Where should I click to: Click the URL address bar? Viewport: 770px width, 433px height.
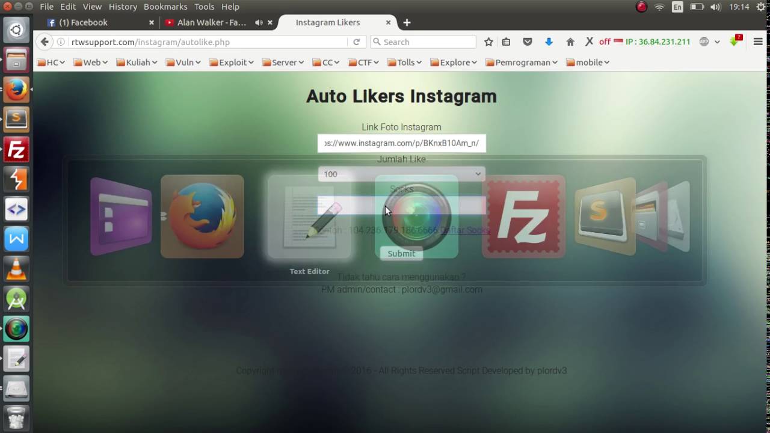pos(208,42)
